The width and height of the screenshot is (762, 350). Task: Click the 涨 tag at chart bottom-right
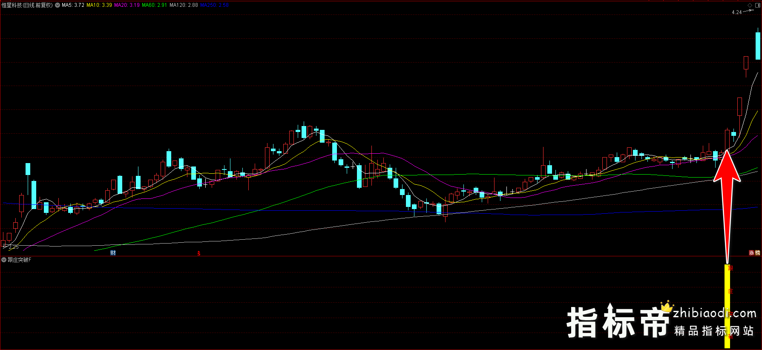tap(751, 253)
